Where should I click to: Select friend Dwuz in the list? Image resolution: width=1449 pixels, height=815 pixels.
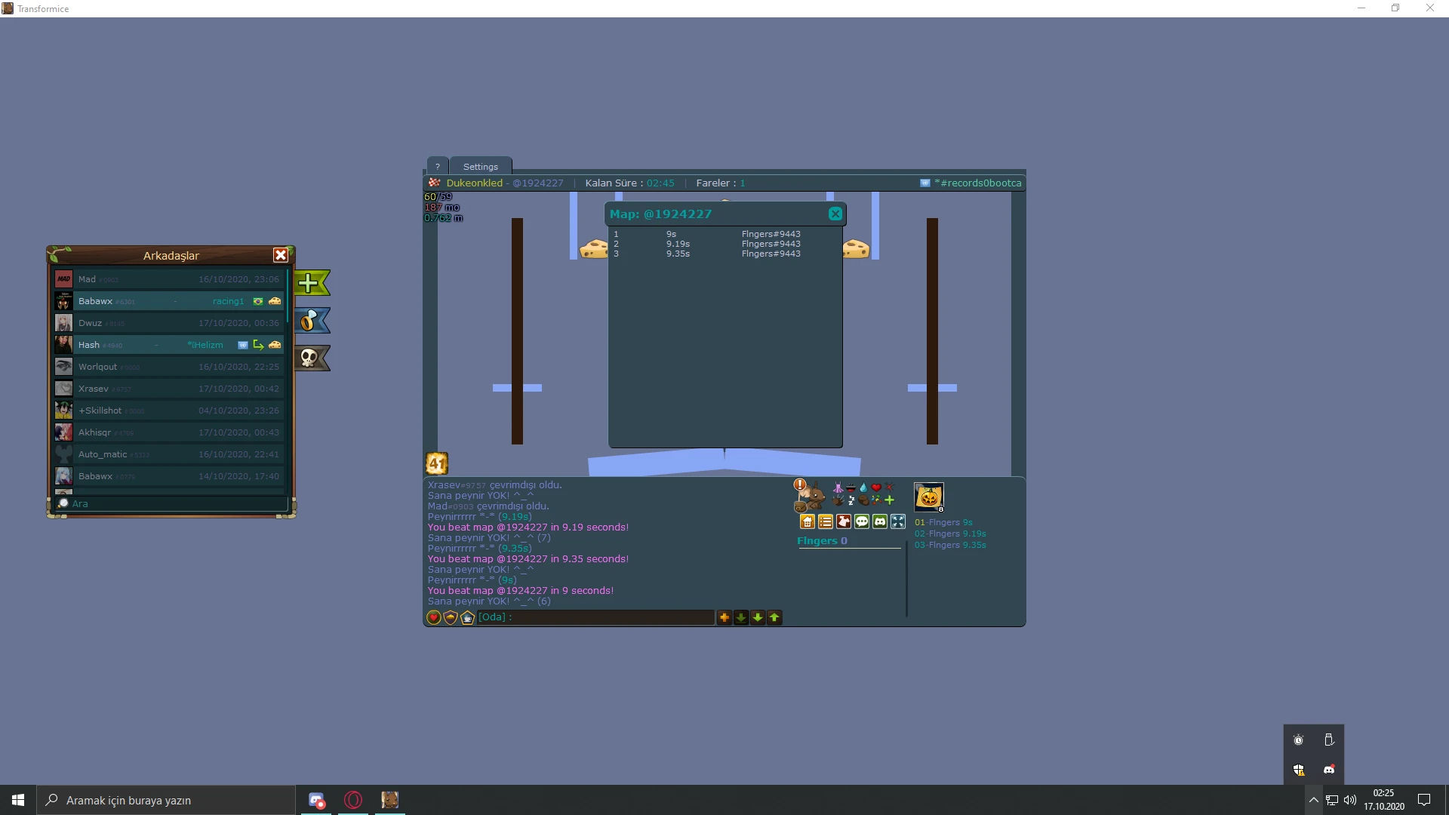[168, 323]
